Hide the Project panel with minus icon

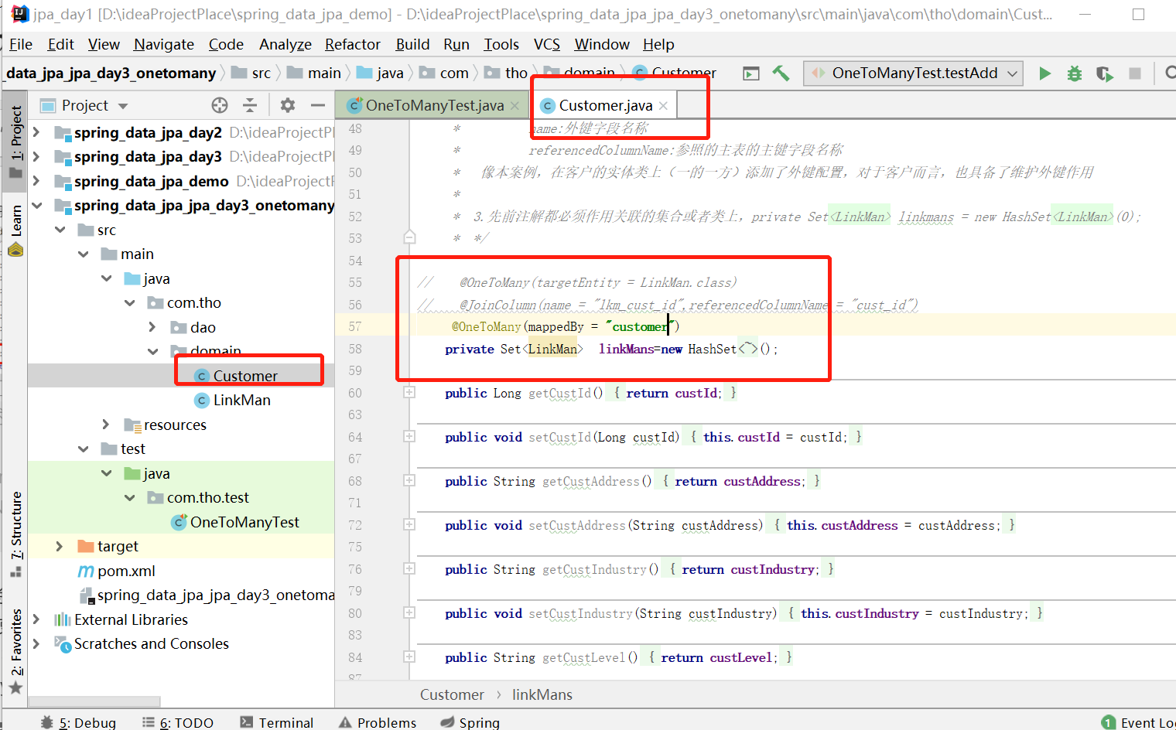tap(318, 105)
